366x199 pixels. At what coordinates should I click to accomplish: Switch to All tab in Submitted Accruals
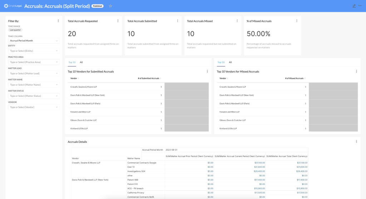click(x=81, y=62)
